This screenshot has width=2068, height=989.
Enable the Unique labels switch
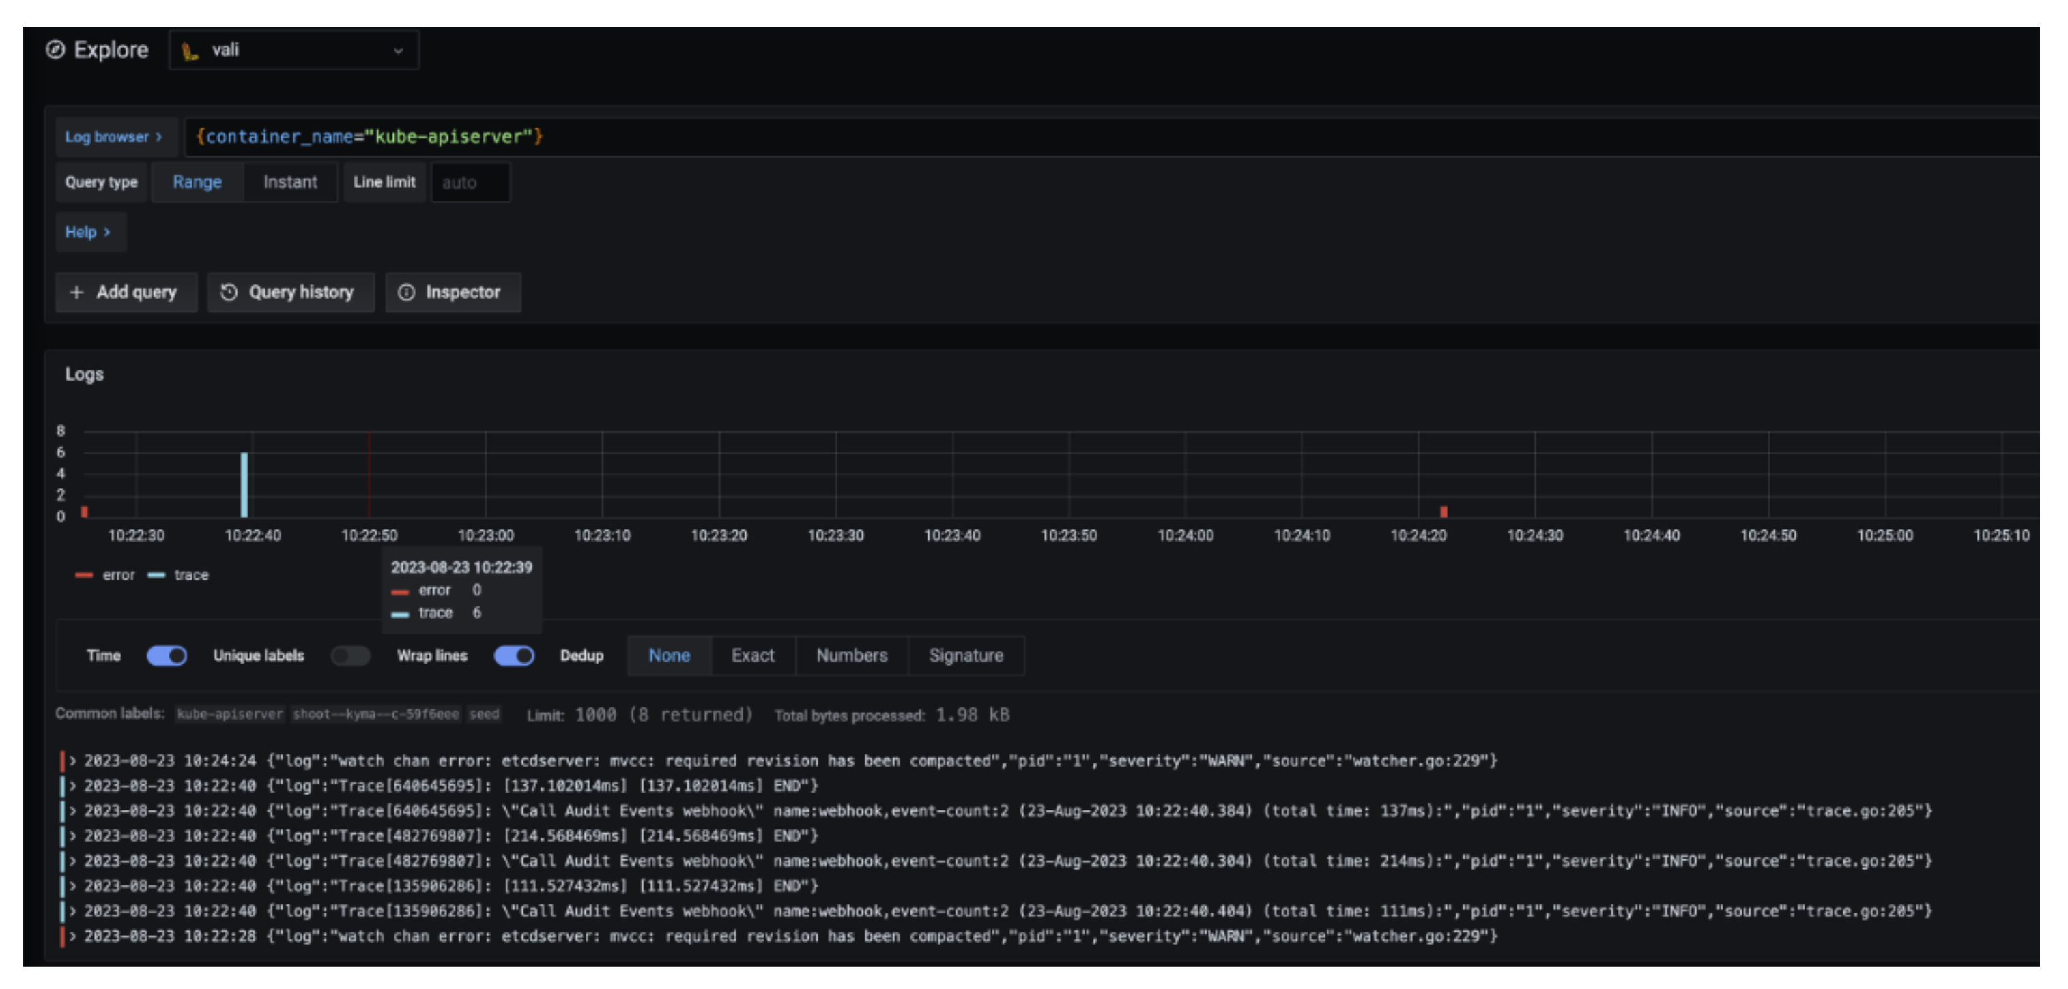351,656
